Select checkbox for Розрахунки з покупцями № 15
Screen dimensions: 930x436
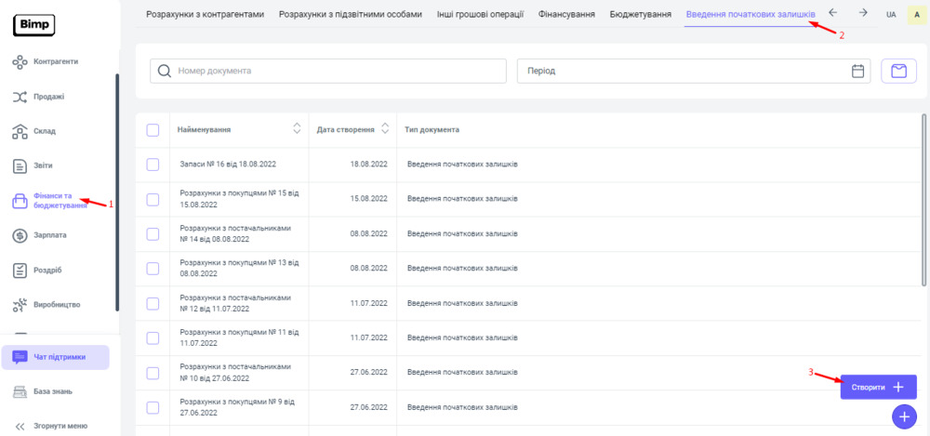153,199
